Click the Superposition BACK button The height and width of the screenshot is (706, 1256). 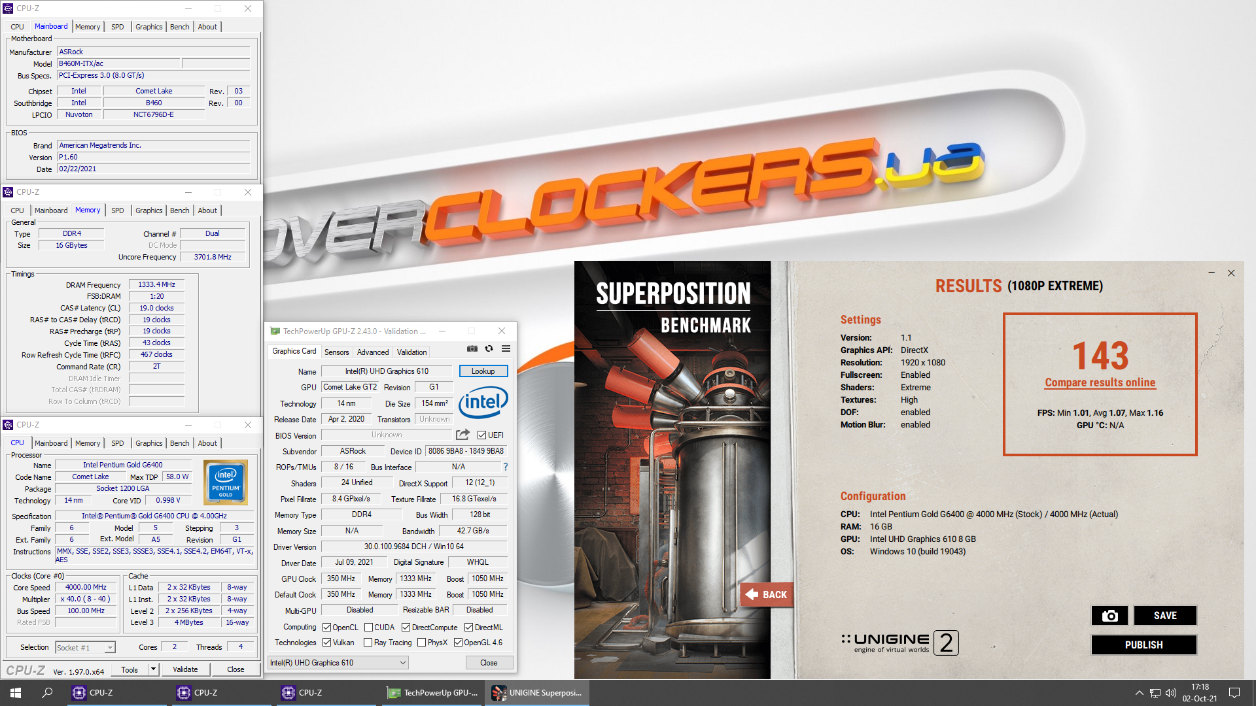(767, 594)
